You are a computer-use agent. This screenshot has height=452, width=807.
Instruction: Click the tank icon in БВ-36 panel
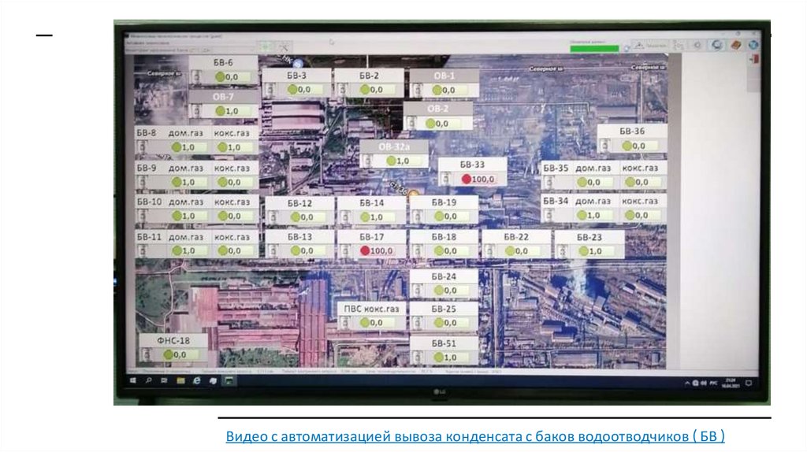coord(605,146)
